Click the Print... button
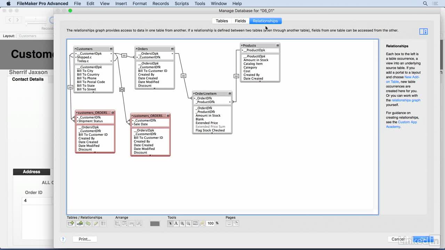Viewport: 445px width, 250px height. click(84, 239)
